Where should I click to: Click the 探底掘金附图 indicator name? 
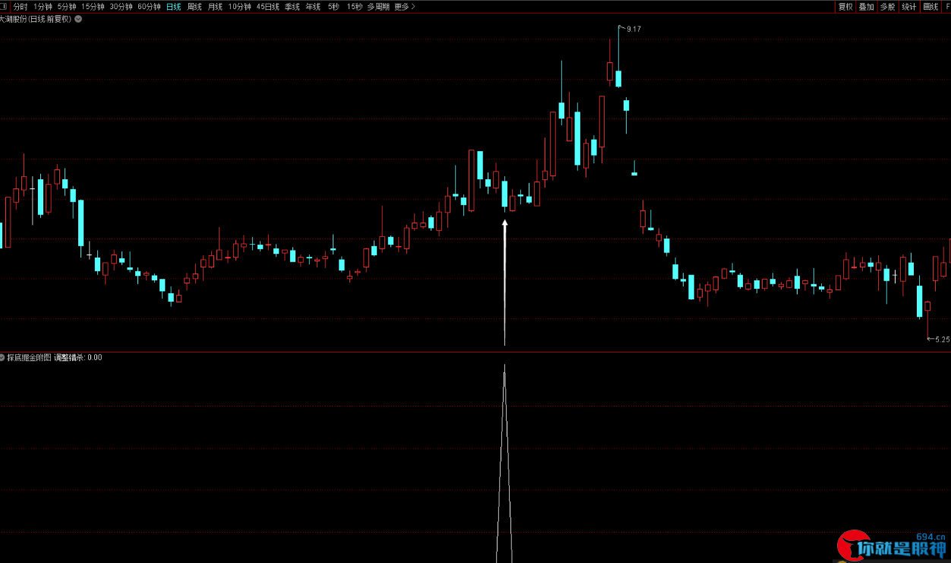29,357
